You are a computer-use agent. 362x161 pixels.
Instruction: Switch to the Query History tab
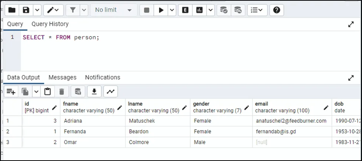click(50, 24)
